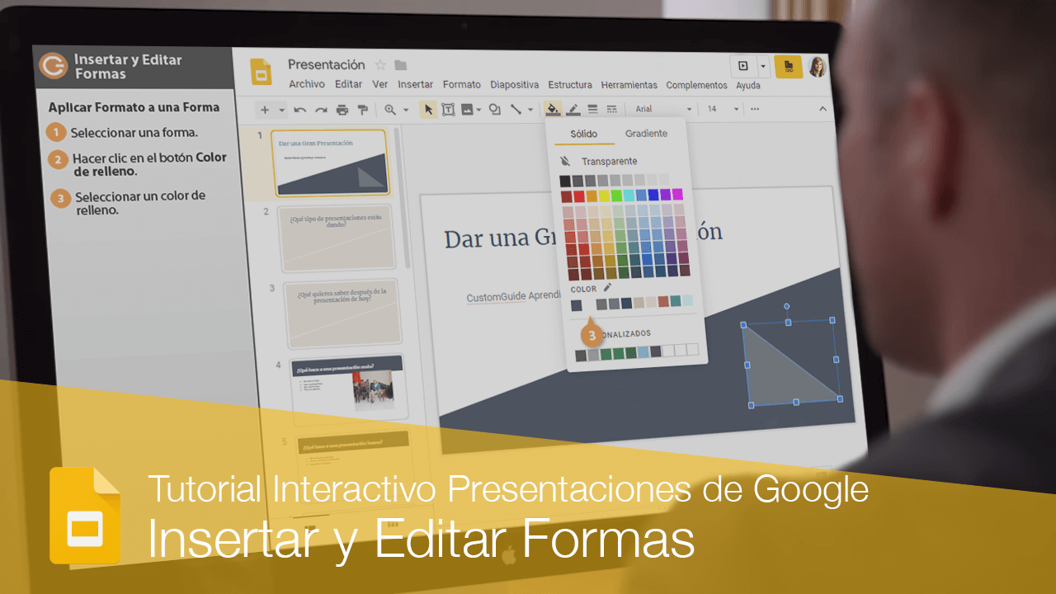Click the border color pencil icon
This screenshot has height=594, width=1056.
(x=573, y=109)
